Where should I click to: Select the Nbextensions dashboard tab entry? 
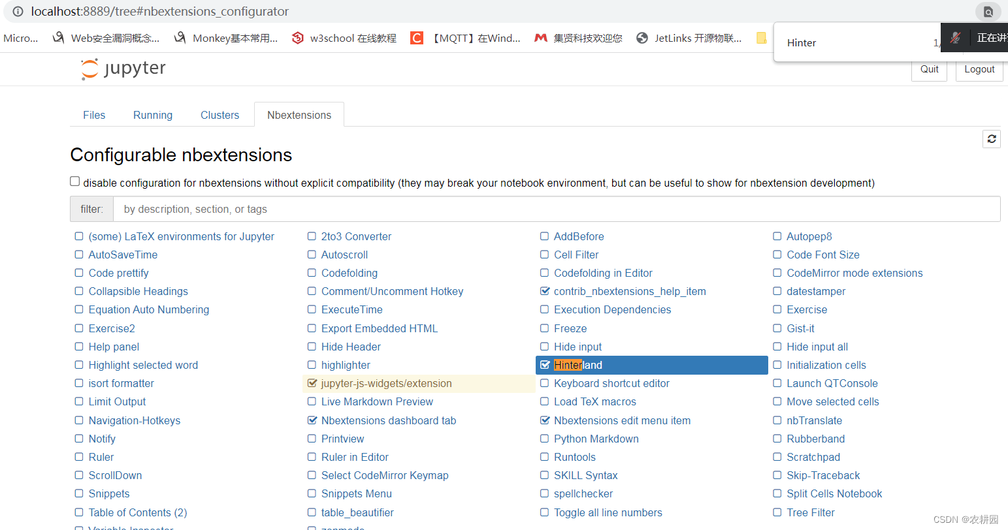(x=389, y=420)
